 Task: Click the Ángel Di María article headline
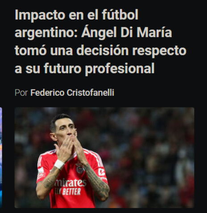[100, 41]
